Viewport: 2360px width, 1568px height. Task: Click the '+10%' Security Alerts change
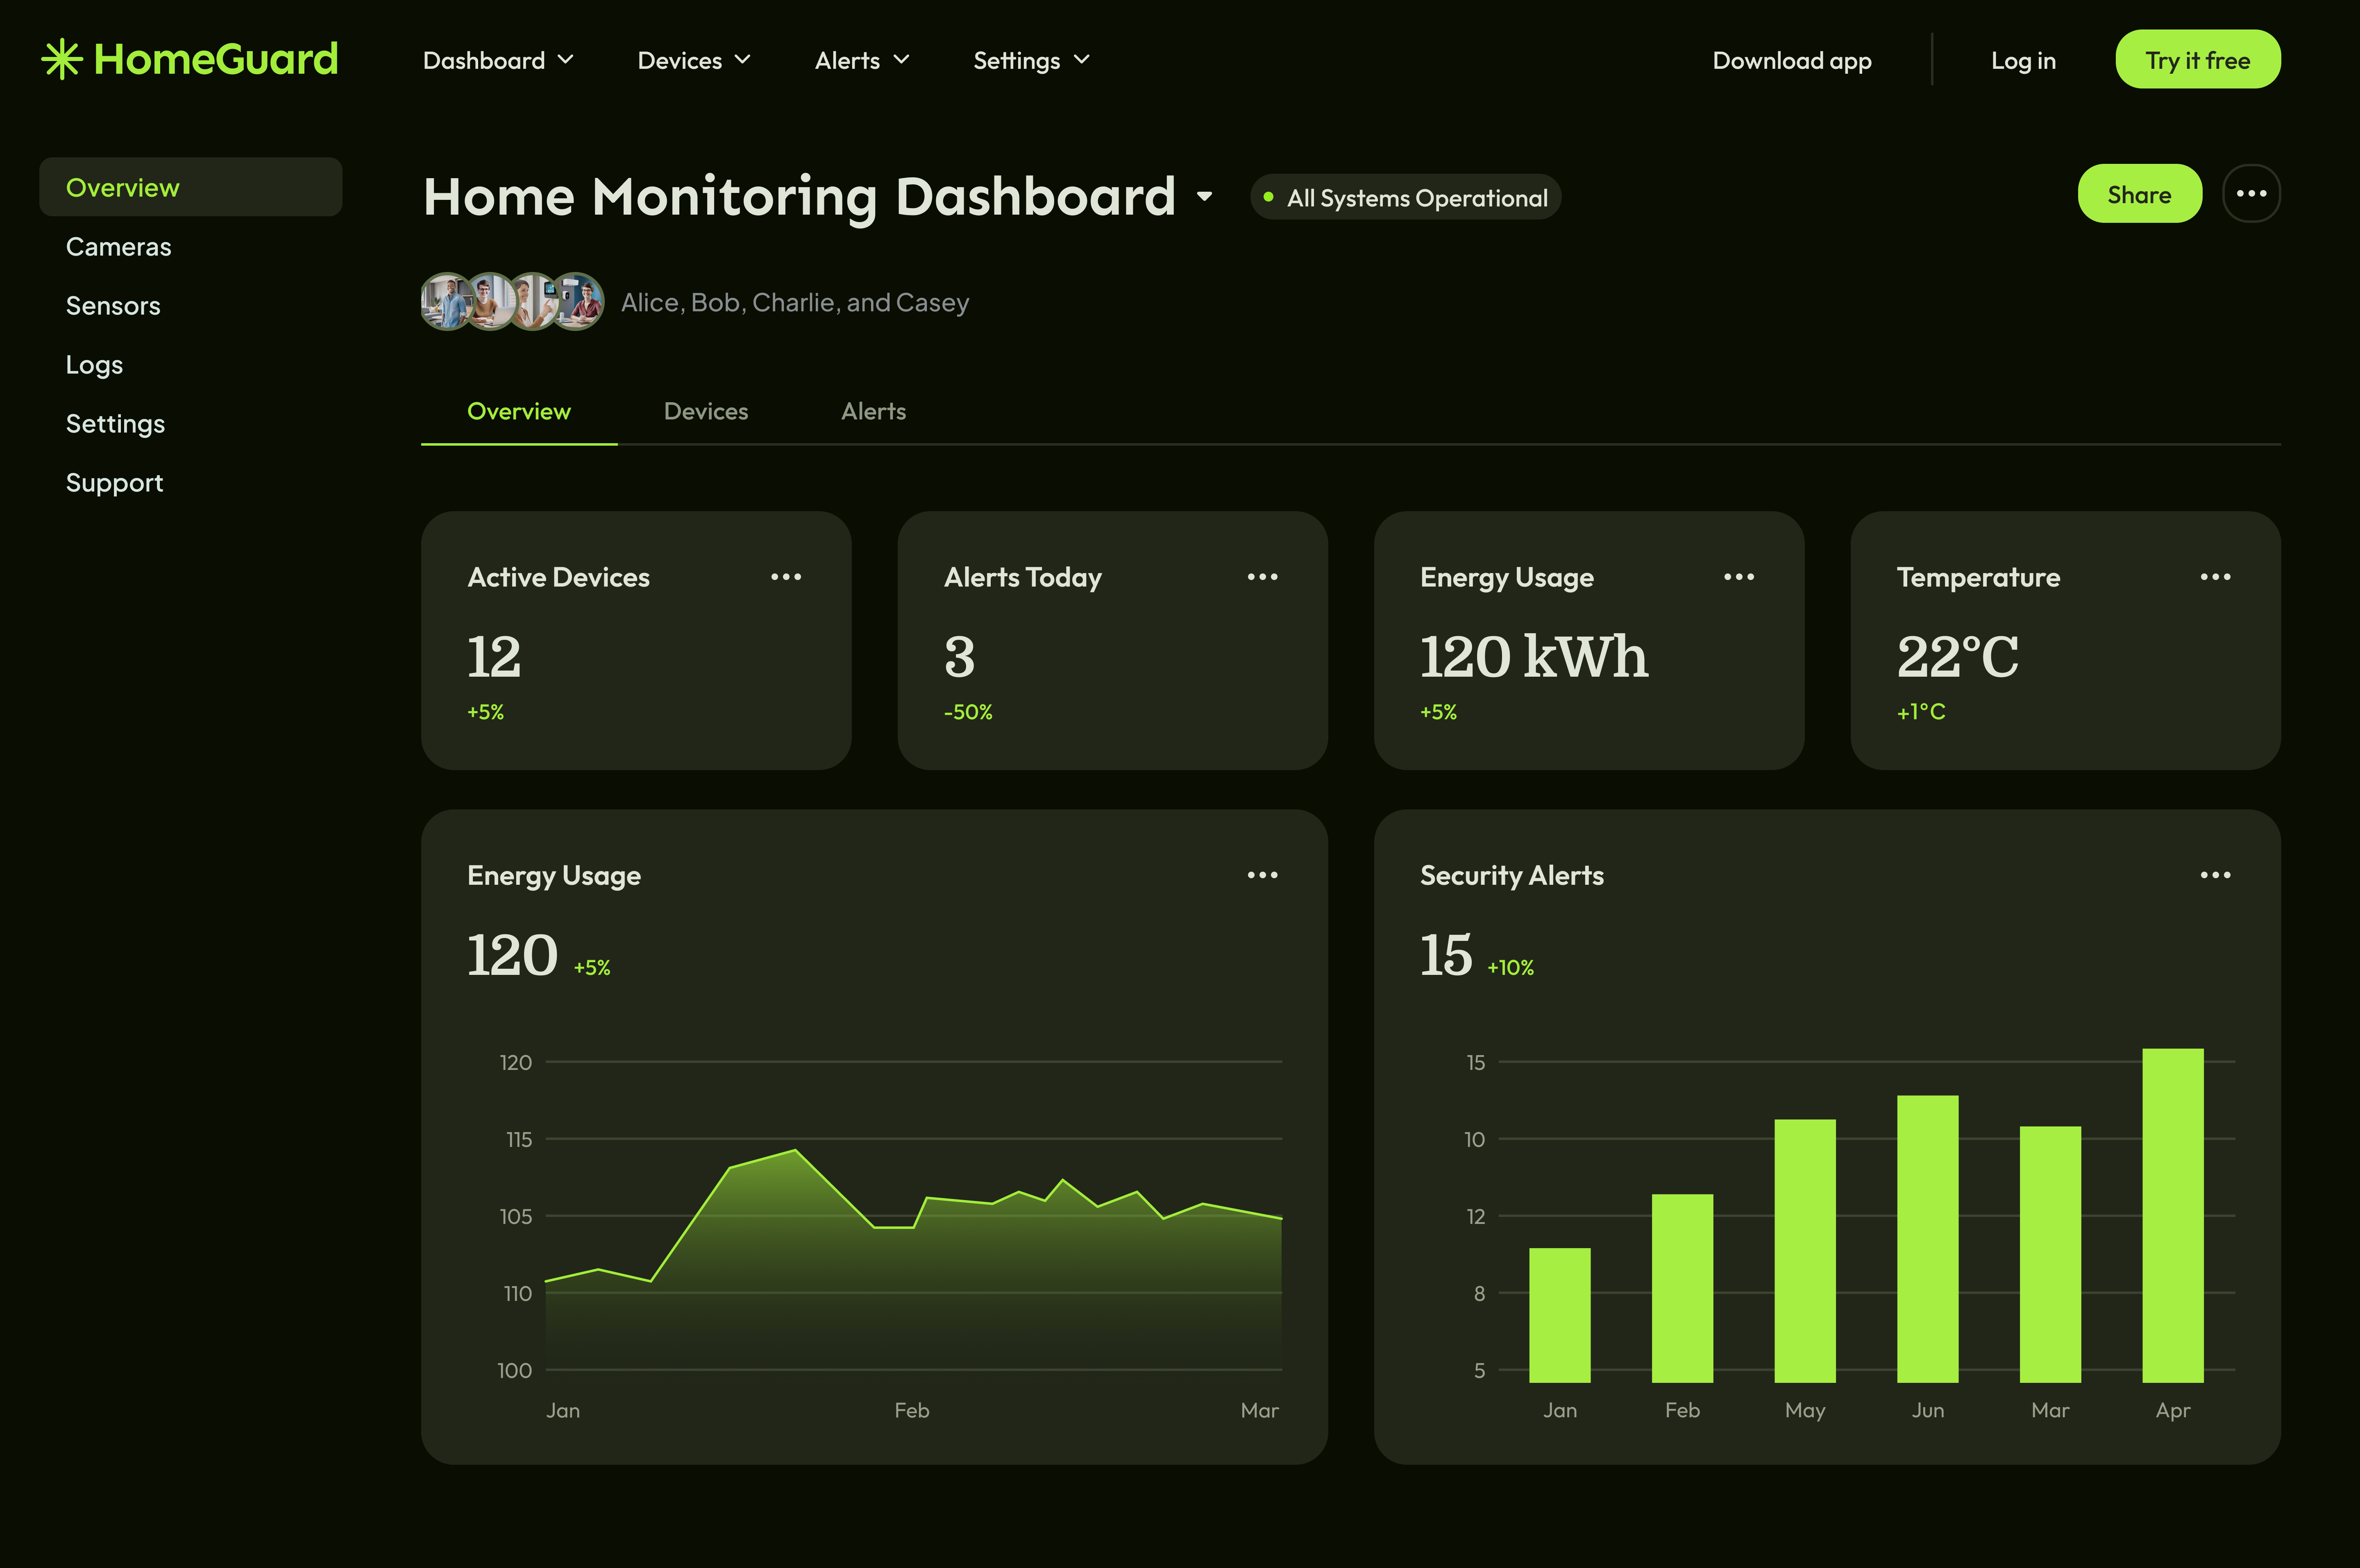pos(1510,967)
